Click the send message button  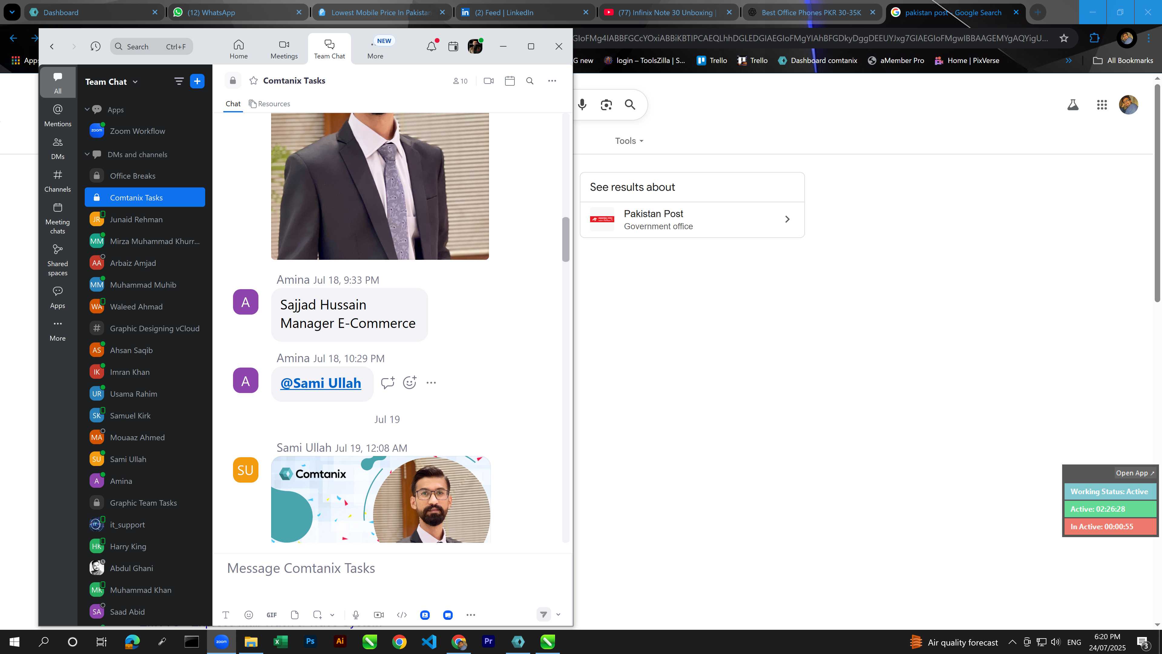tap(543, 614)
